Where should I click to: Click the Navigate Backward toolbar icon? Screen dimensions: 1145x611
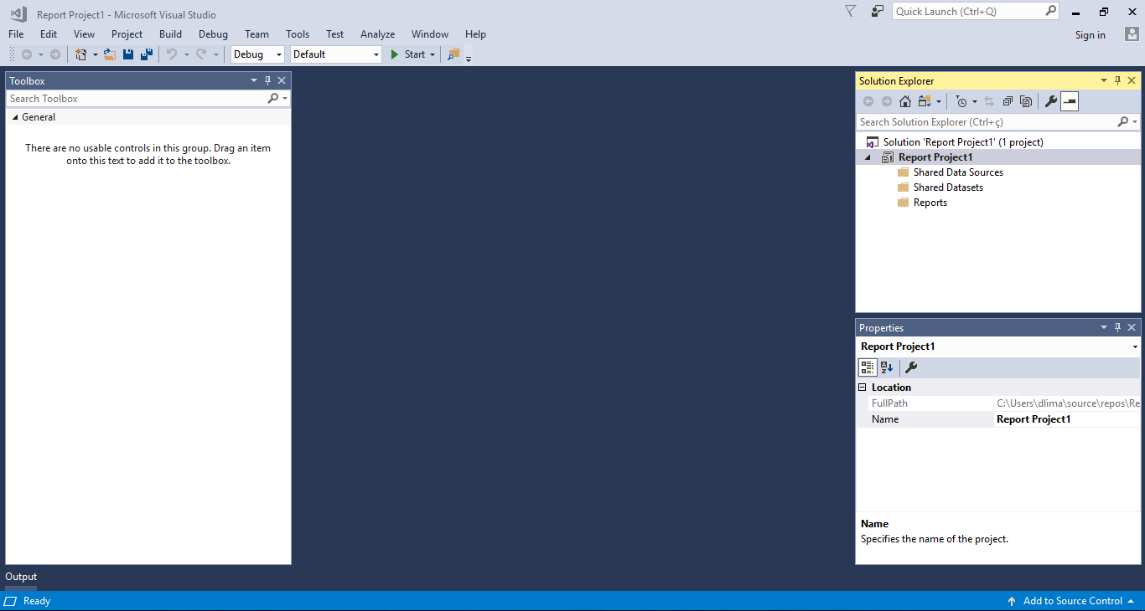27,54
